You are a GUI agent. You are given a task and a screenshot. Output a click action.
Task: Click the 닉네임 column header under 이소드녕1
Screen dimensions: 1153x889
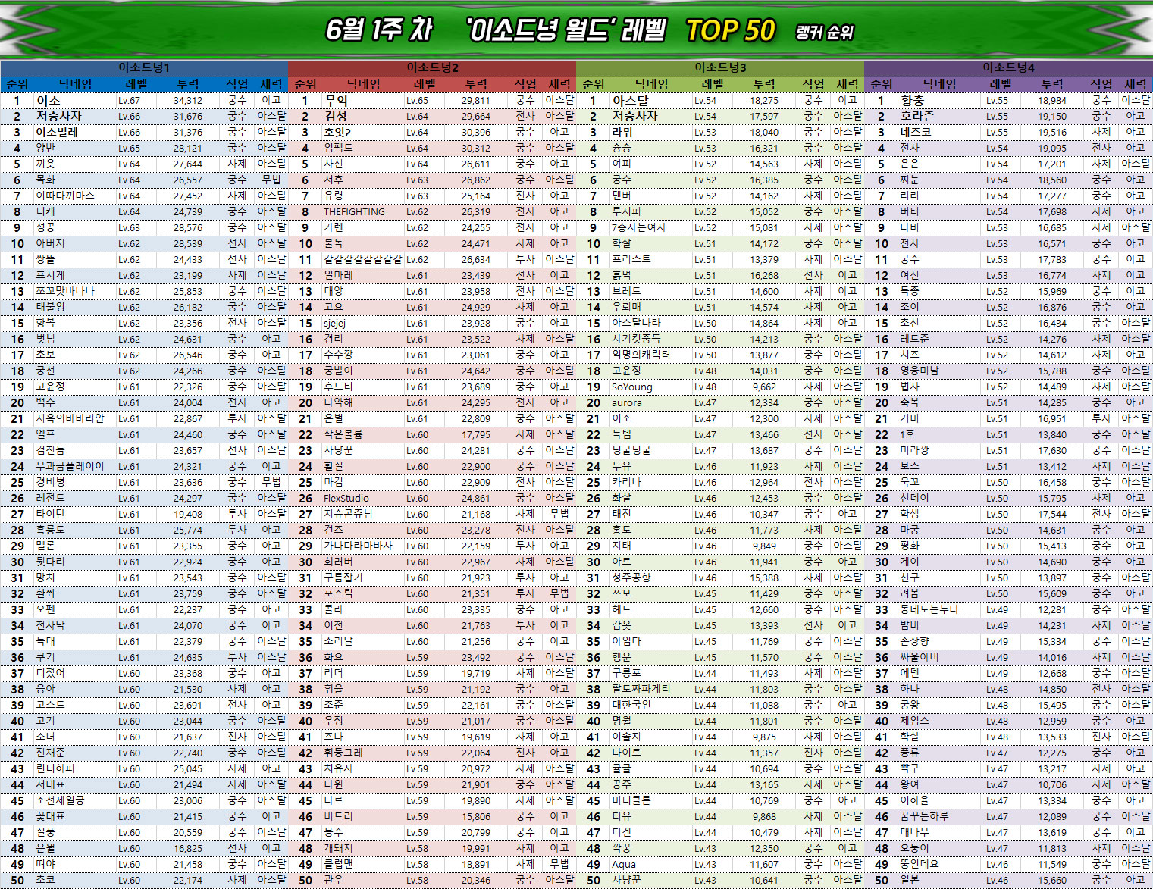(76, 84)
